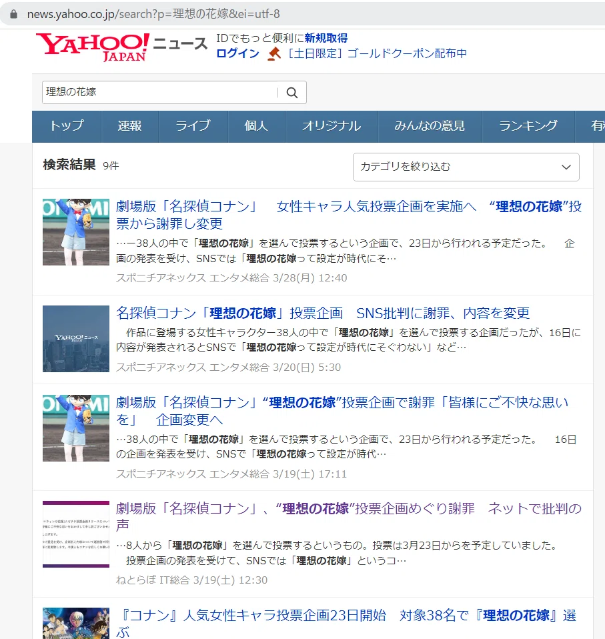The image size is (605, 639).
Task: Open the ランキング tab
Action: point(528,126)
